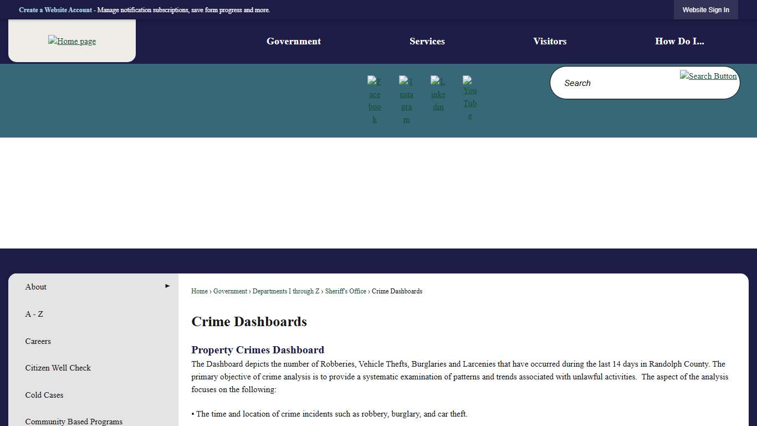Click the Website Sign In button

(x=705, y=9)
